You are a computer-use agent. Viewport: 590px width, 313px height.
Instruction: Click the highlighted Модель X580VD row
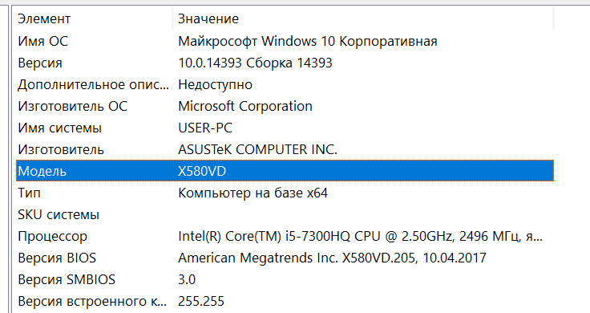tap(285, 171)
